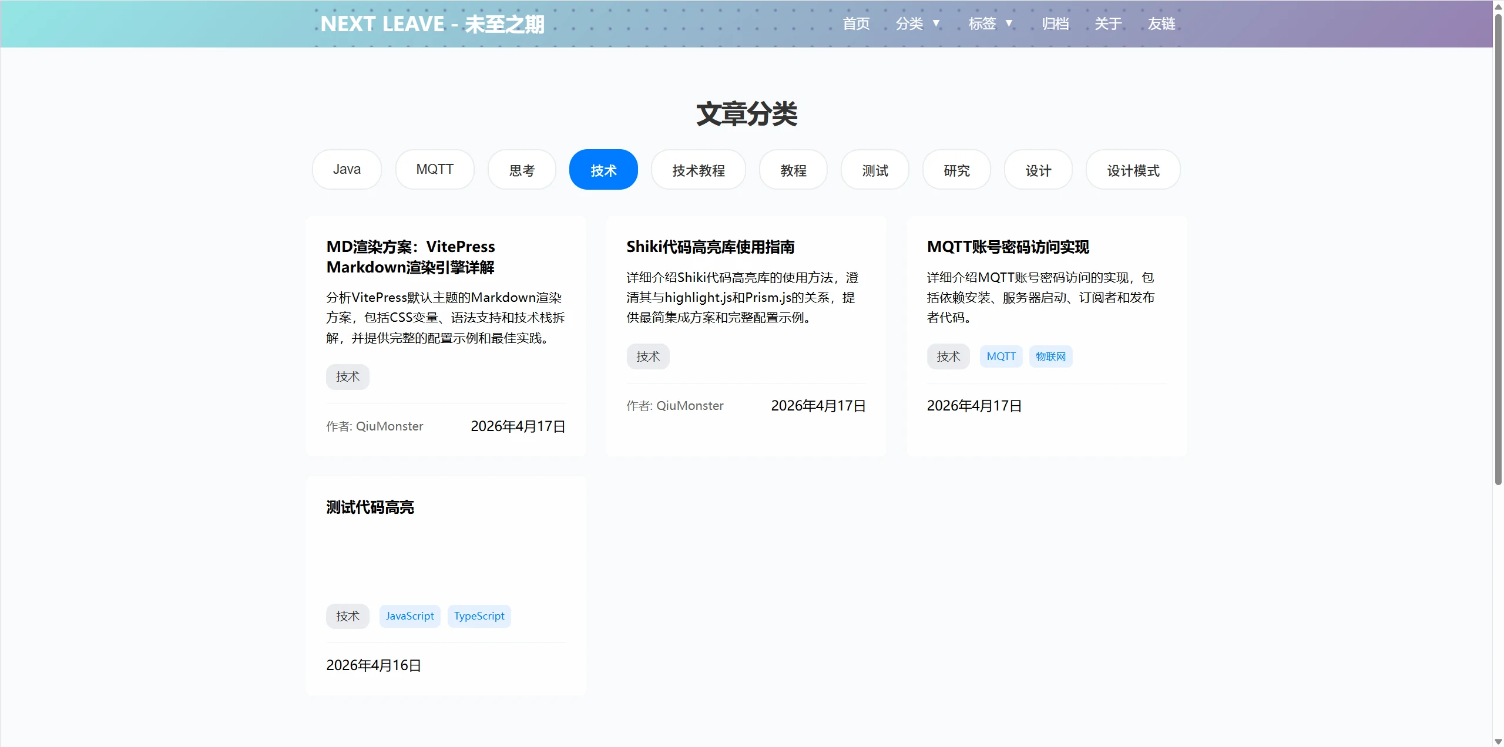The height and width of the screenshot is (747, 1504).
Task: Click the blue MQTT tag chip
Action: pyautogui.click(x=1001, y=356)
